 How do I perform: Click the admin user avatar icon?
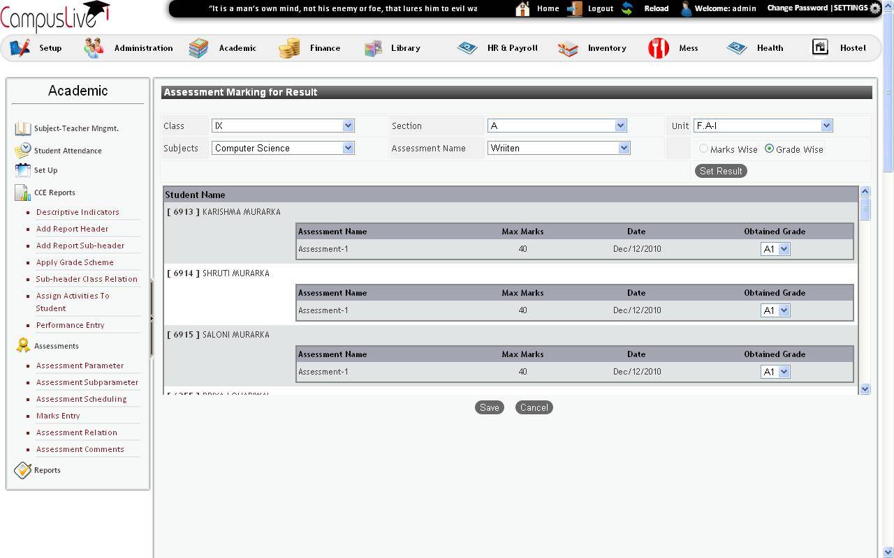pos(686,8)
